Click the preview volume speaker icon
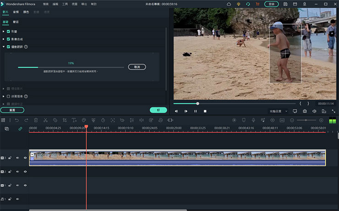Image resolution: width=339 pixels, height=211 pixels. 314,111
